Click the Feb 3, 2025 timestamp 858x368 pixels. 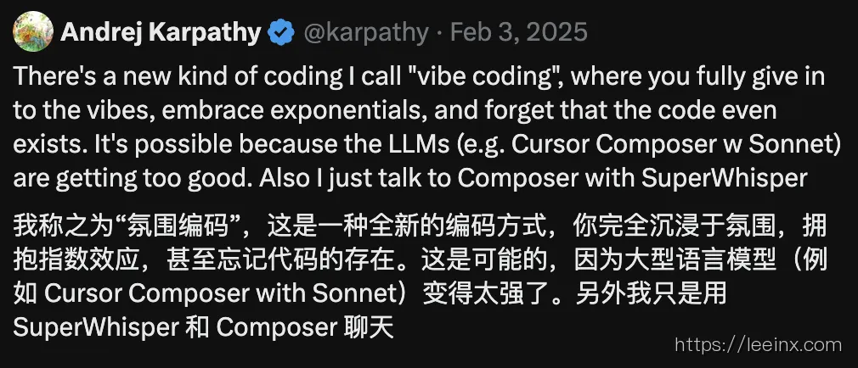click(x=519, y=32)
